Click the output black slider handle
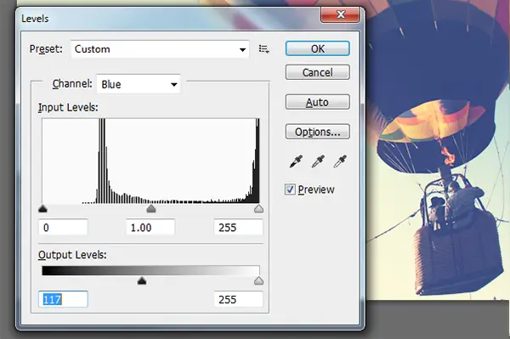Image resolution: width=510 pixels, height=339 pixels. click(x=142, y=281)
